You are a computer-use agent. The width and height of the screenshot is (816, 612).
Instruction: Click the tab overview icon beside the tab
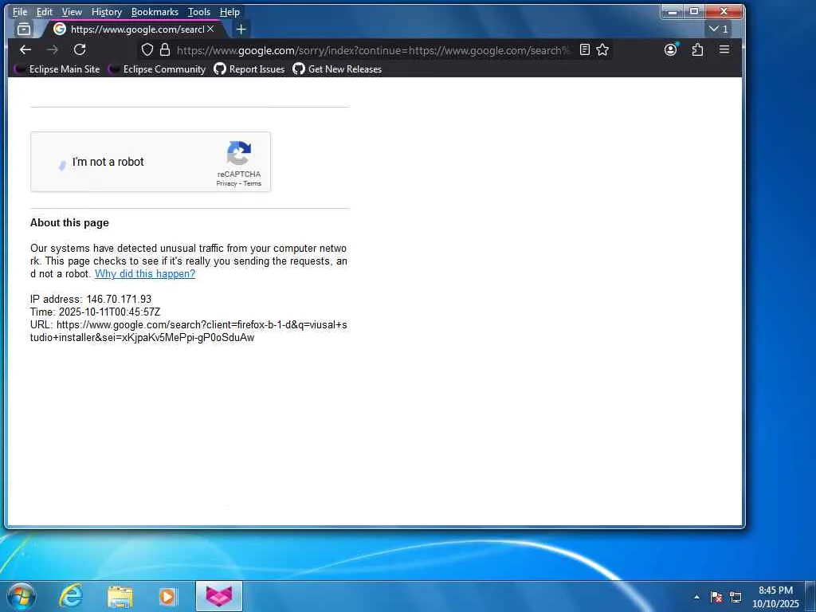24,29
